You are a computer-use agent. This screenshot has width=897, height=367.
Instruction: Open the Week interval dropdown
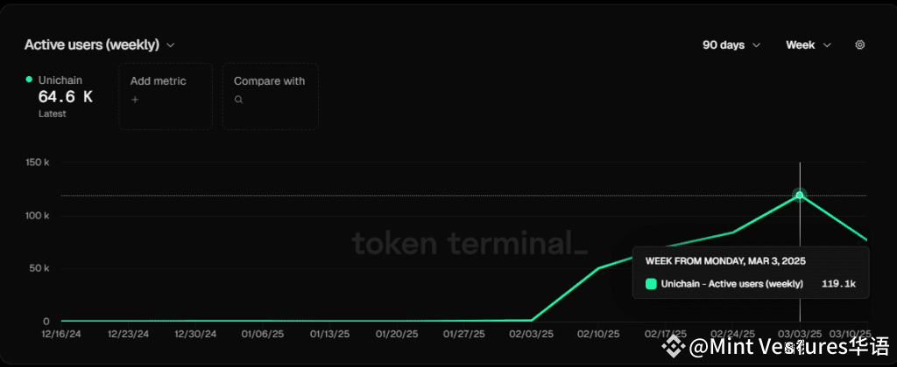pyautogui.click(x=809, y=45)
